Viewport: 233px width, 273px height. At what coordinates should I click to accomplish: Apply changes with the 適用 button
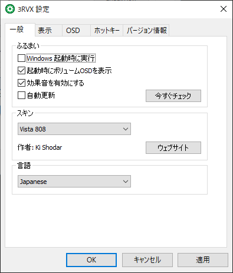(x=203, y=260)
